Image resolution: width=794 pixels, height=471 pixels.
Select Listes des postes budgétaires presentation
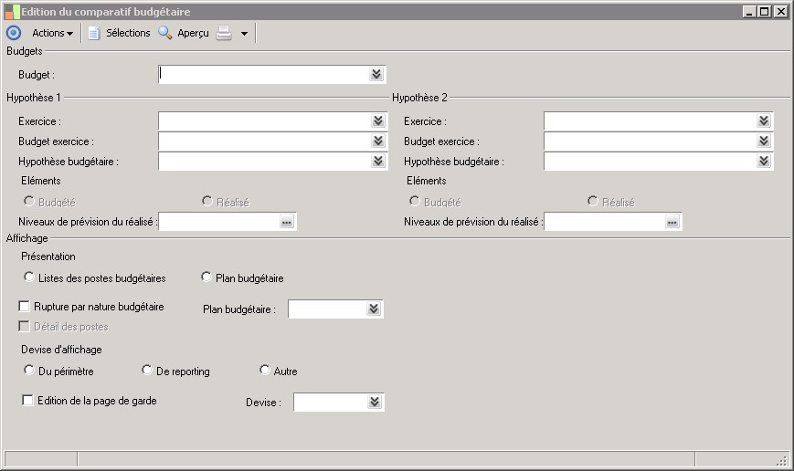(29, 277)
